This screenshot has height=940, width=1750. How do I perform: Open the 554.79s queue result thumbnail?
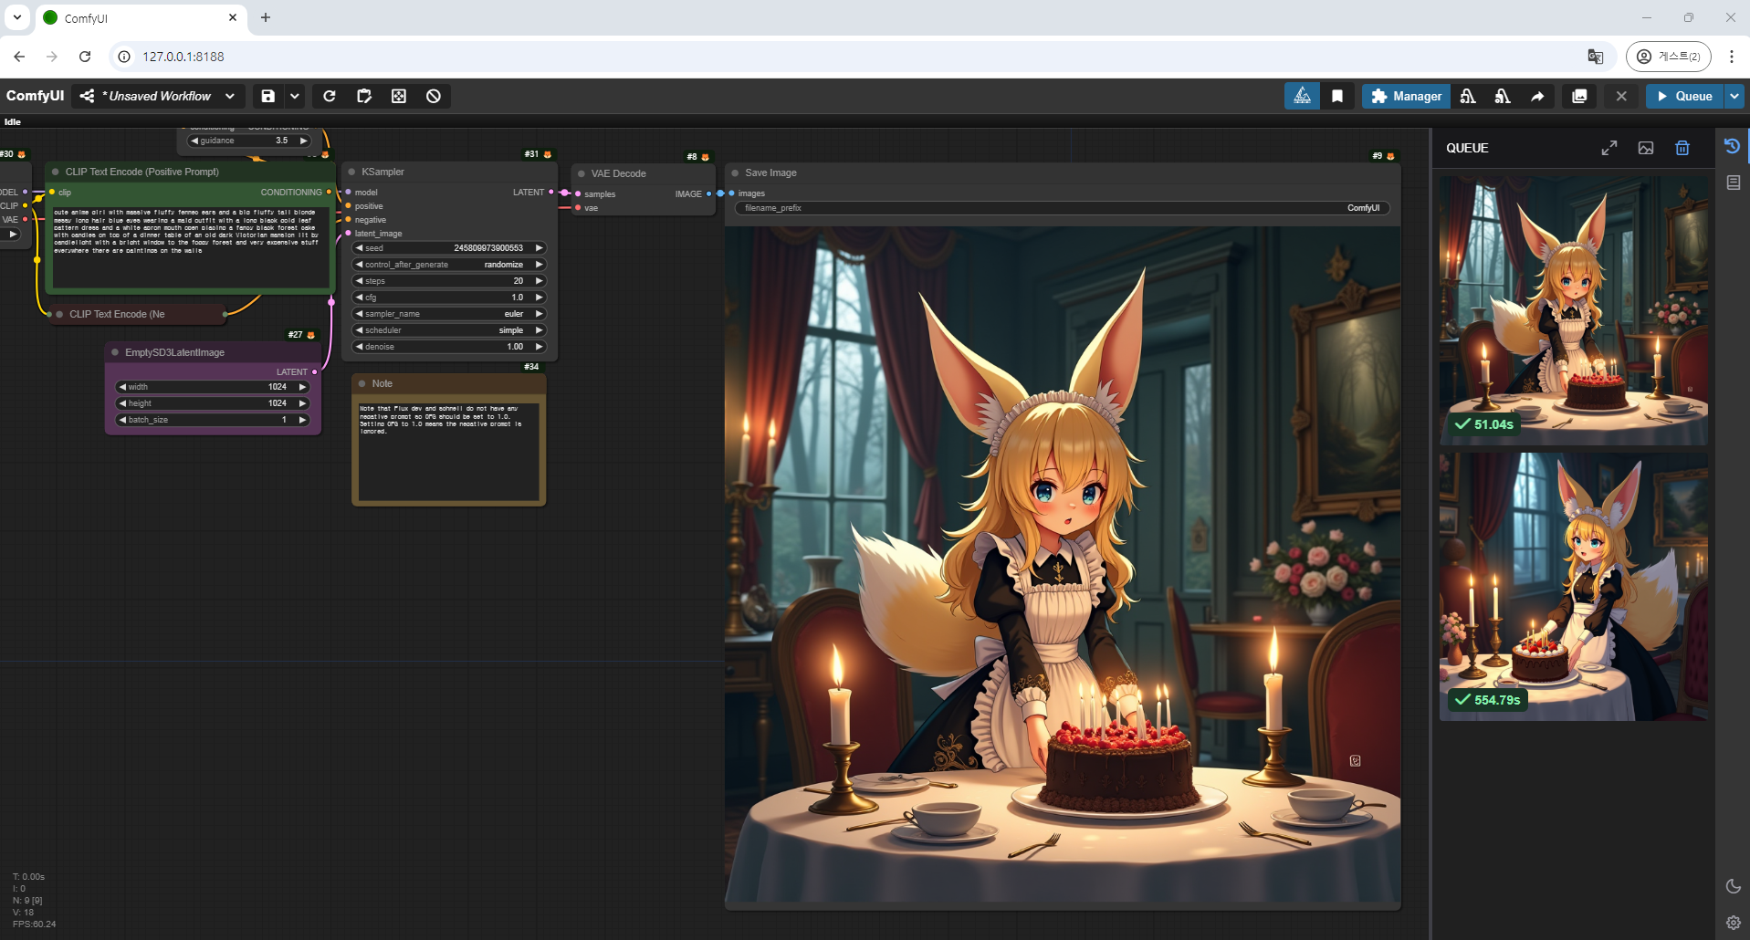(1573, 586)
